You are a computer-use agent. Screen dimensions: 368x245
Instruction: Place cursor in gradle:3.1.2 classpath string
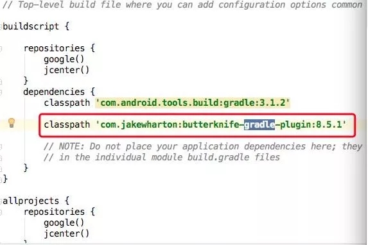click(193, 103)
